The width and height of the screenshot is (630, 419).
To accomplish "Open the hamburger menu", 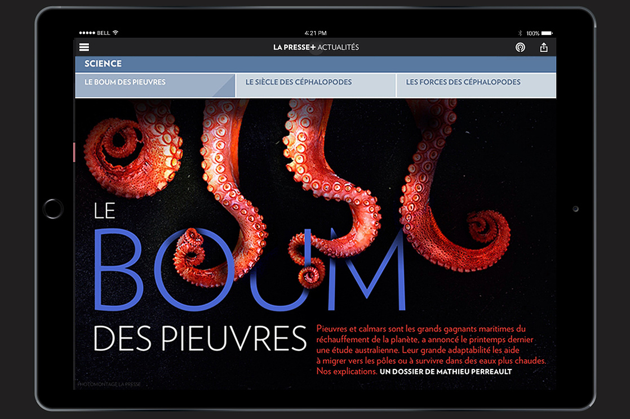I will [84, 47].
